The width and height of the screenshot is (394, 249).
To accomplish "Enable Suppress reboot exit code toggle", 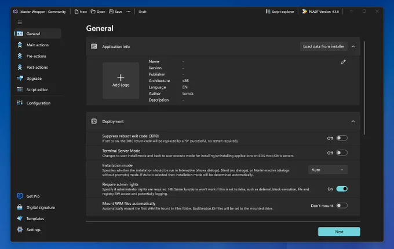I will click(342, 138).
